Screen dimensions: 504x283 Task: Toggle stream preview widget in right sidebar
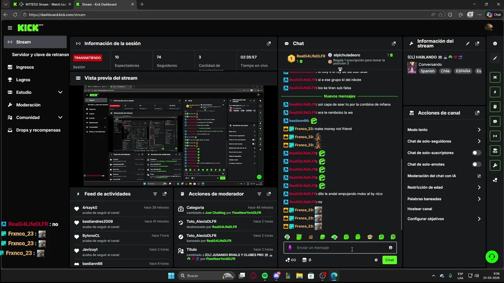click(x=495, y=77)
